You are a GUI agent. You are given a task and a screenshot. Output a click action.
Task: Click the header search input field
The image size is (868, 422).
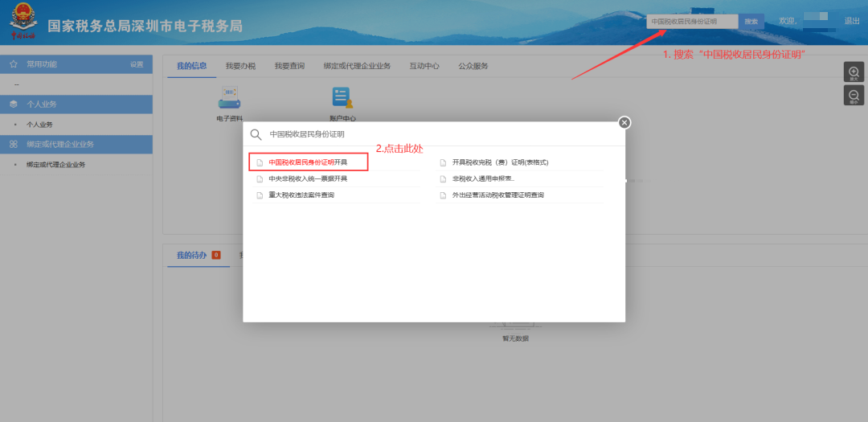[x=692, y=22]
